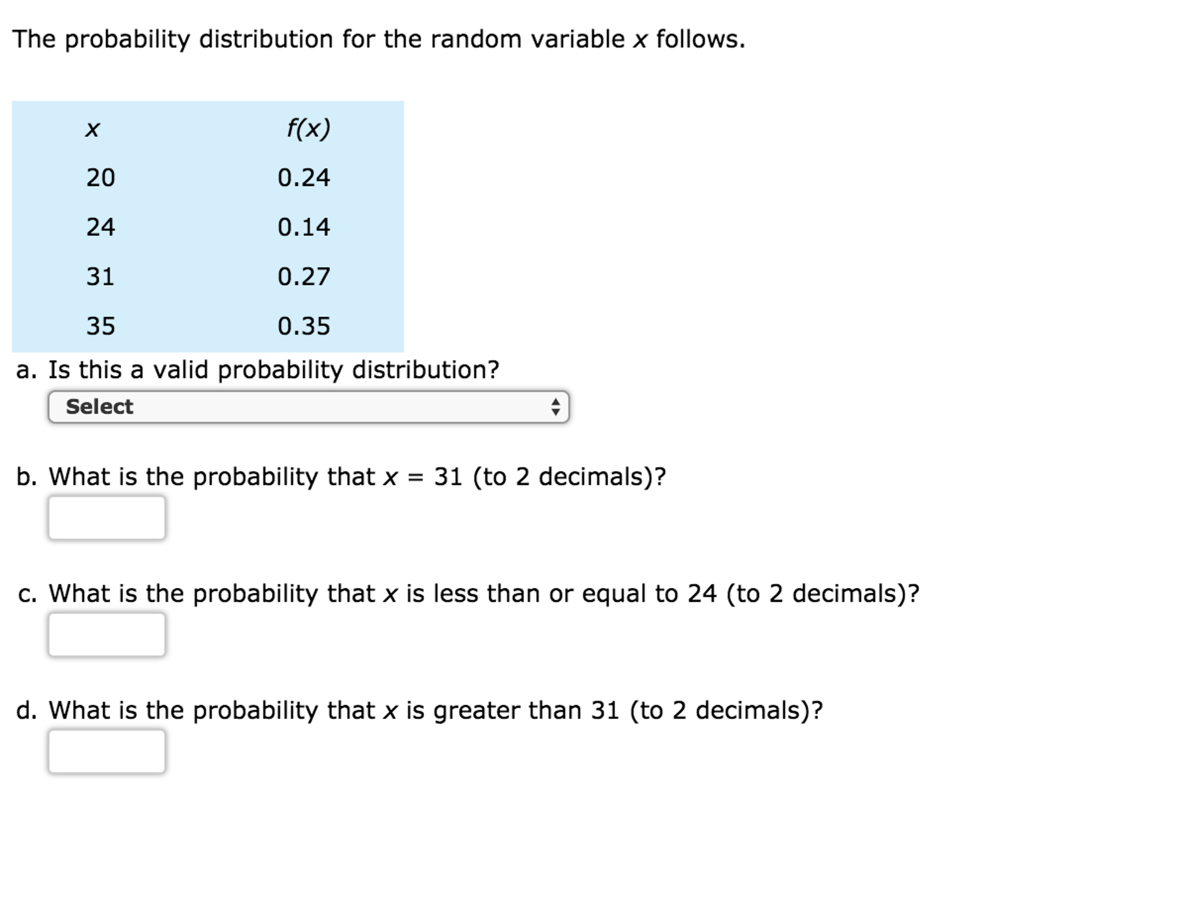Expand the valid distribution answer list
1186x901 pixels.
click(307, 408)
